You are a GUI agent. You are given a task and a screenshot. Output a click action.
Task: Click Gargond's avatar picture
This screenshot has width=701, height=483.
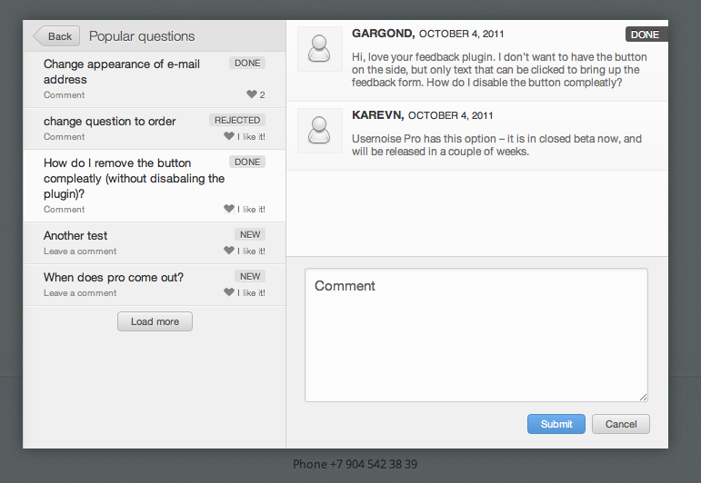click(319, 49)
